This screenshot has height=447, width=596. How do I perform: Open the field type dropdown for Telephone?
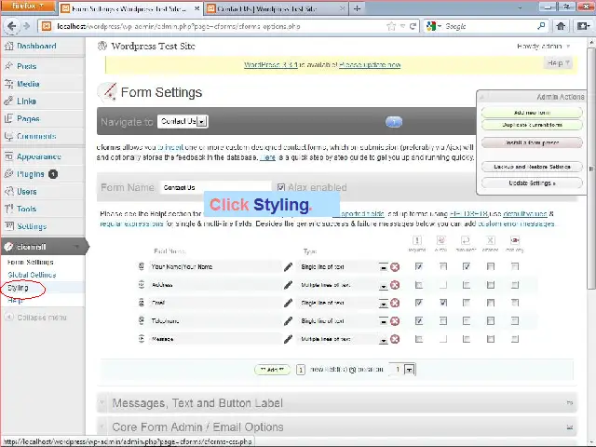tap(383, 321)
